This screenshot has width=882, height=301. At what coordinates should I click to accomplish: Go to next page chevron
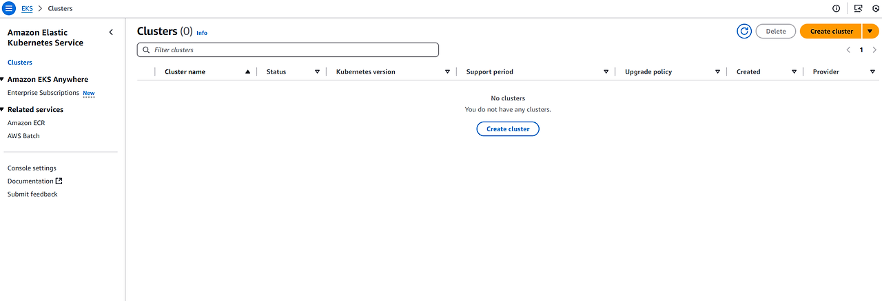[874, 49]
